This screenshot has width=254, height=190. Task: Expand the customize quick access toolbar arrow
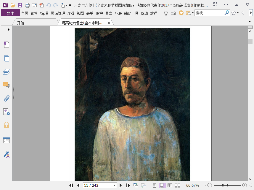pos(70,5)
